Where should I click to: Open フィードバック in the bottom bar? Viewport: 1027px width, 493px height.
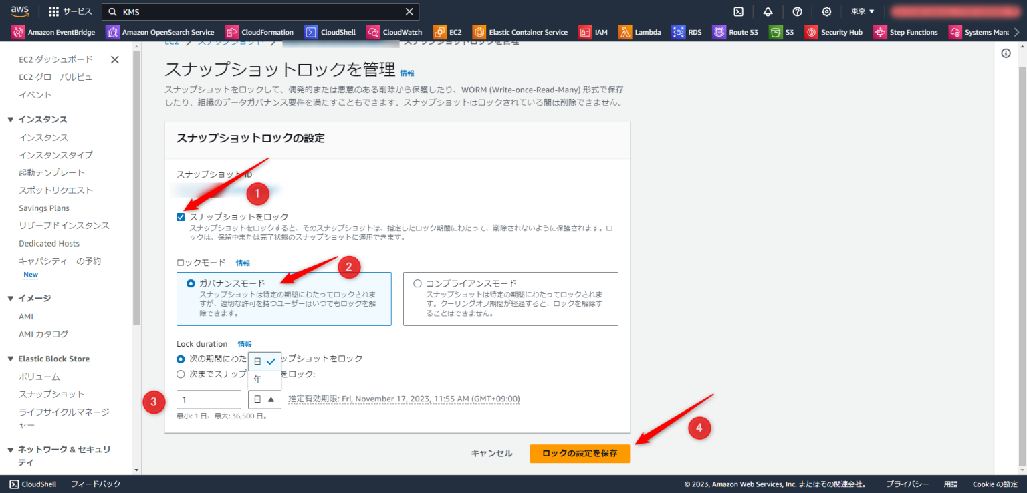pyautogui.click(x=95, y=484)
